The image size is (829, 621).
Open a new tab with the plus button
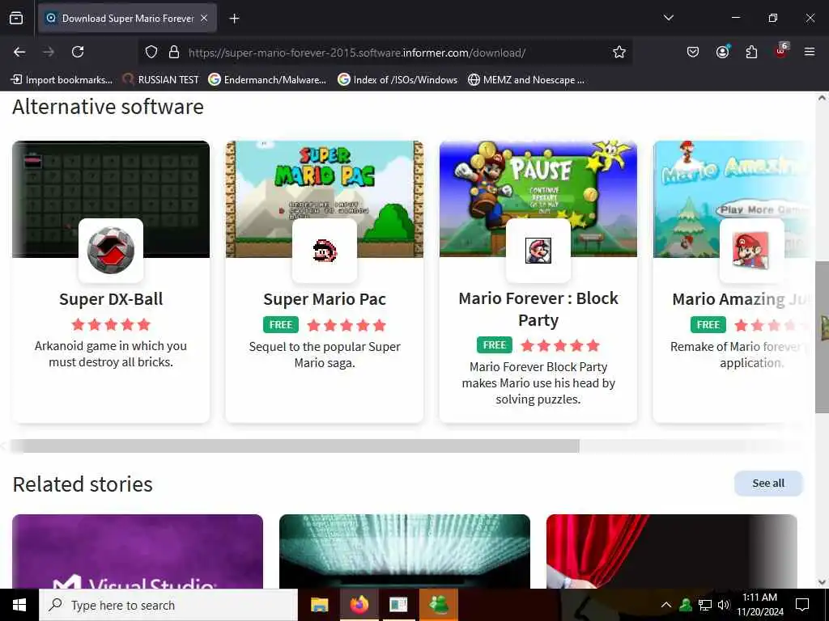tap(234, 19)
